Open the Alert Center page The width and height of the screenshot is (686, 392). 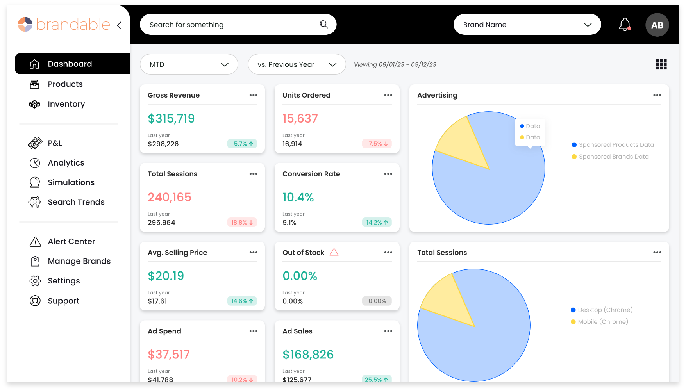pyautogui.click(x=71, y=241)
